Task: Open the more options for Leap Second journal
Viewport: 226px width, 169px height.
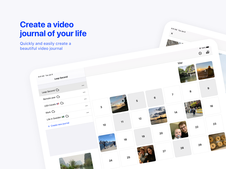Action: (83, 85)
